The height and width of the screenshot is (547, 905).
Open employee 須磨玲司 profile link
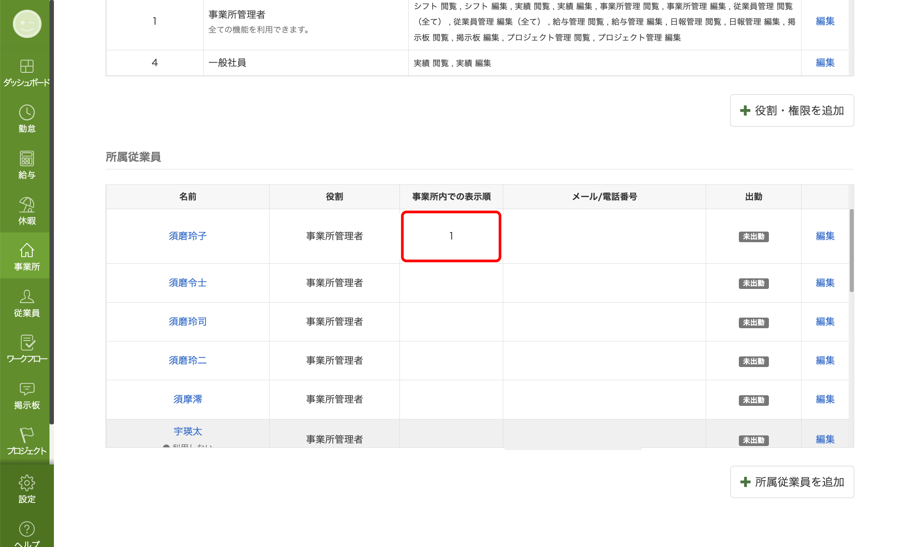click(x=187, y=322)
